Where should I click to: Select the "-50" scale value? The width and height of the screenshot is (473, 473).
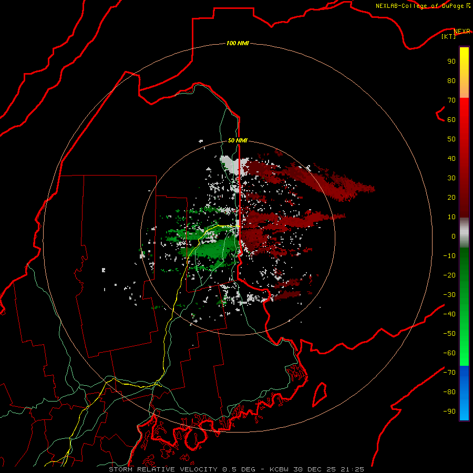click(x=449, y=334)
